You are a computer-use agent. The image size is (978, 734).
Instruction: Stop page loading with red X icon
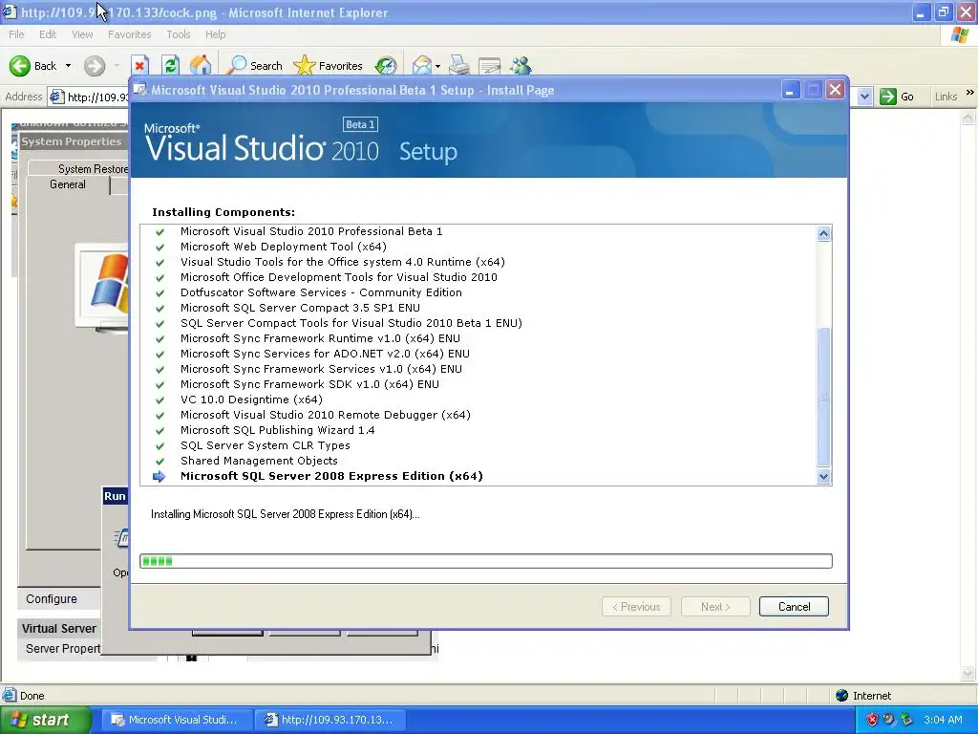pos(139,66)
